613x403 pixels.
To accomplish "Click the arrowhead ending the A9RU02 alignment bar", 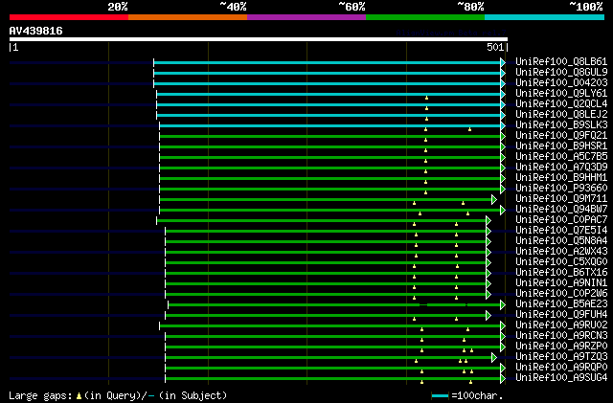I will point(503,326).
